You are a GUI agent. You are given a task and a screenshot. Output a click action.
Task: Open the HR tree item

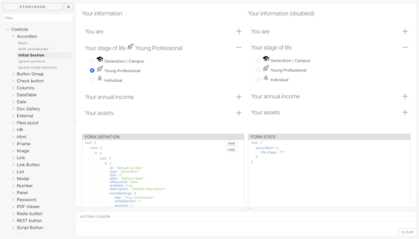coord(20,130)
